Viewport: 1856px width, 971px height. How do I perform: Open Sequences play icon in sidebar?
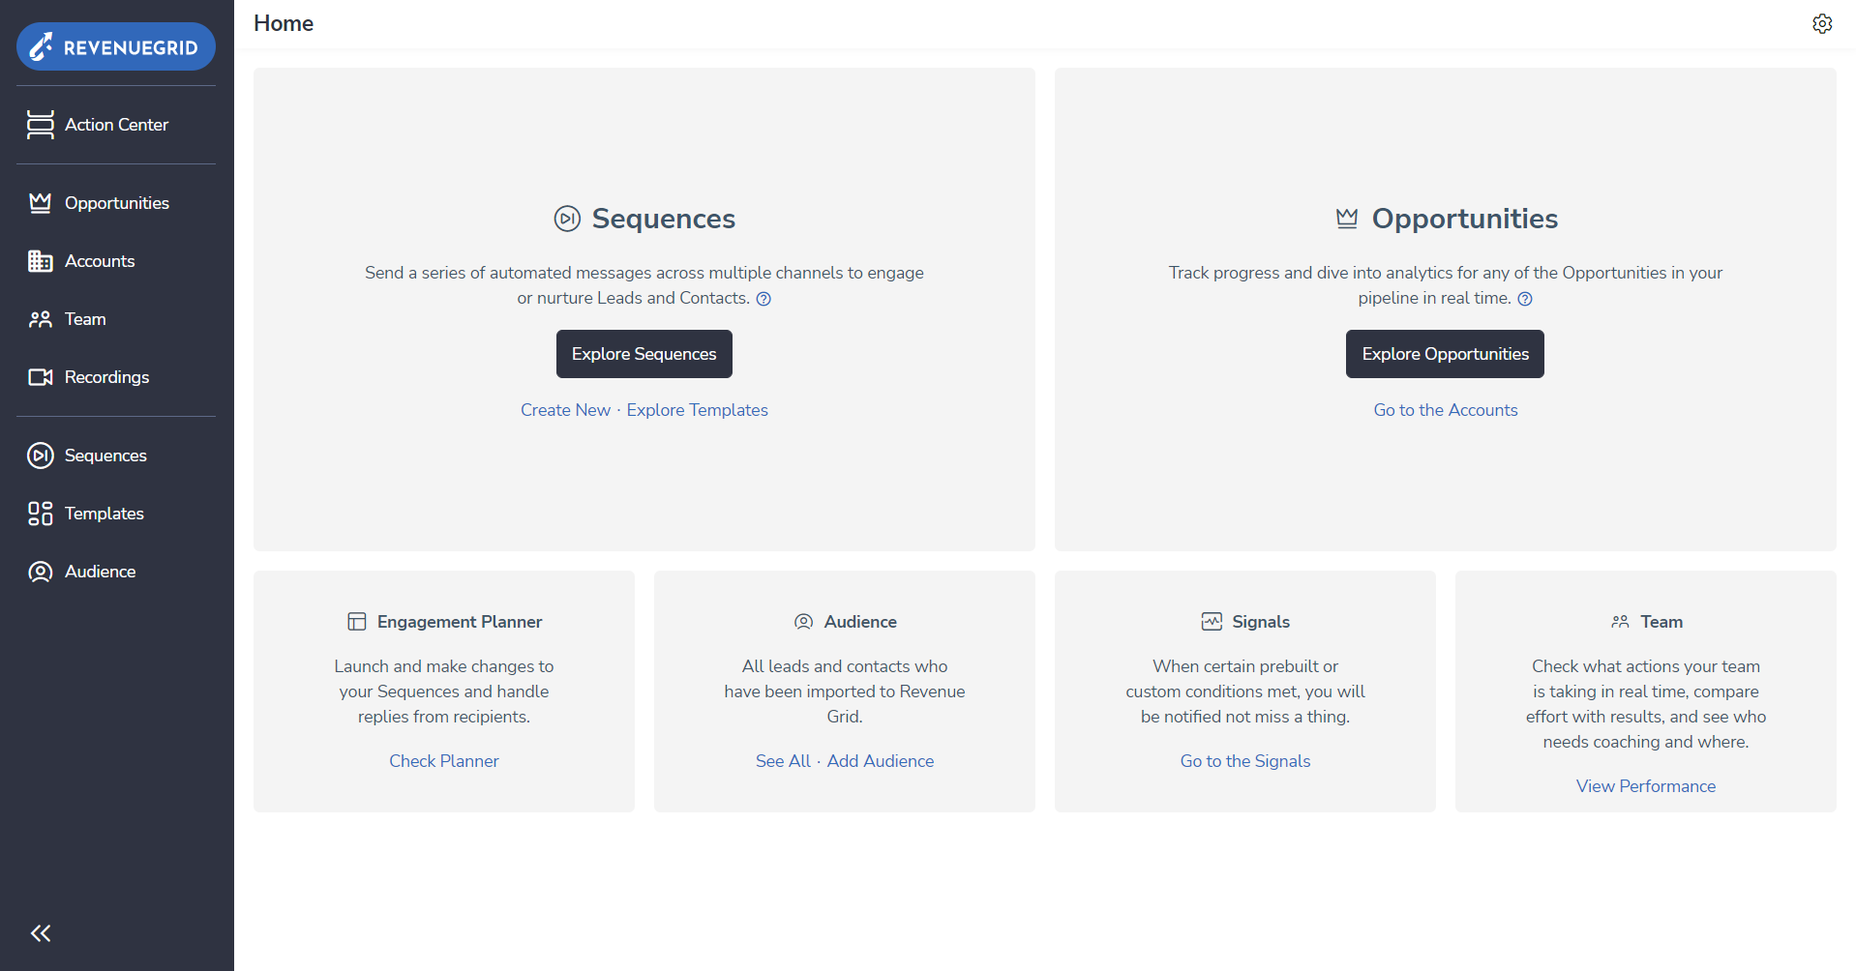coord(41,456)
